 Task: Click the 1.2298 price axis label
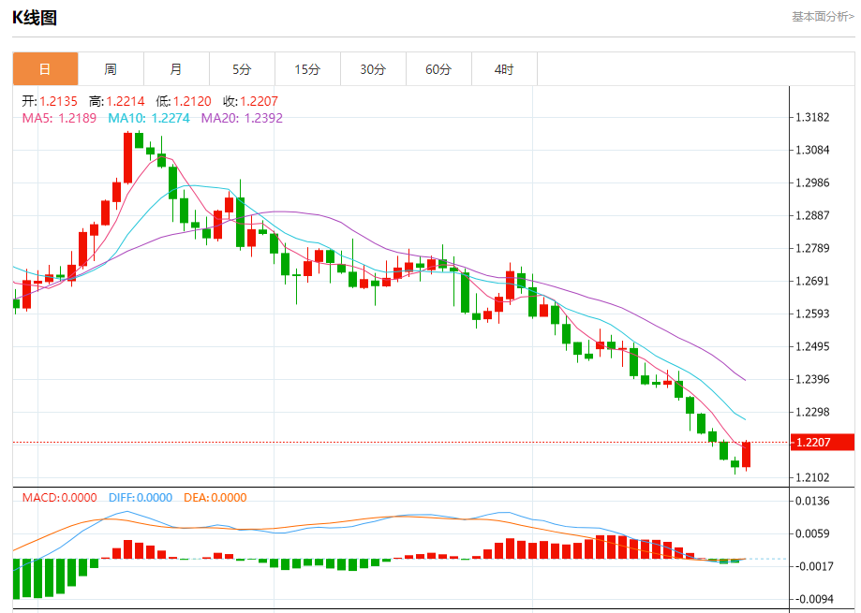[x=812, y=413]
